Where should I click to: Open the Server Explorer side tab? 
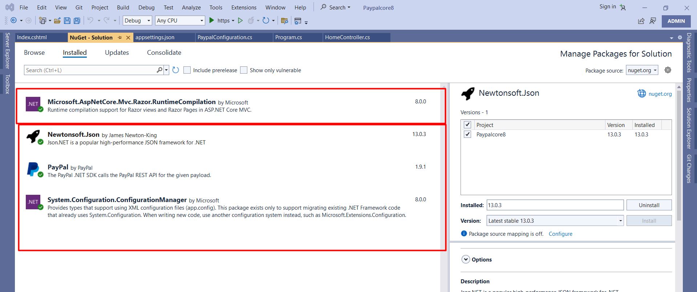[7, 51]
